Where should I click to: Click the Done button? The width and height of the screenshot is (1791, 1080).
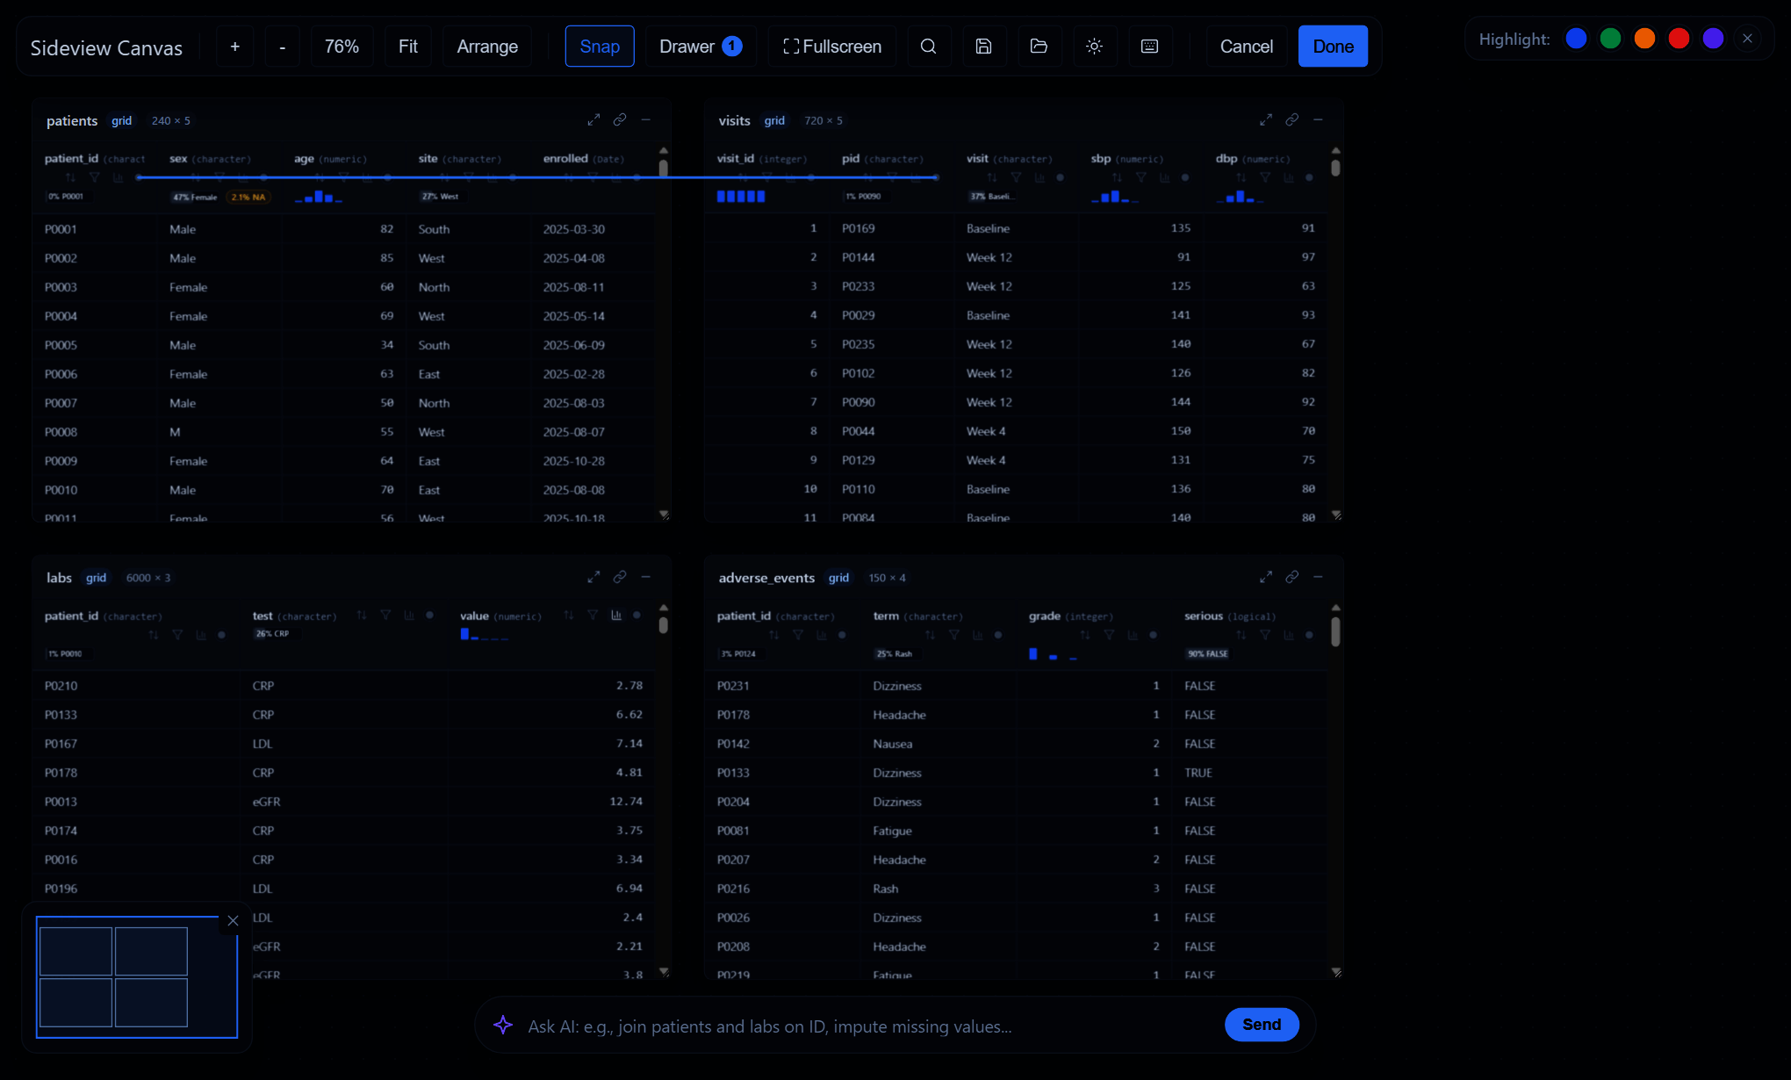pyautogui.click(x=1333, y=47)
